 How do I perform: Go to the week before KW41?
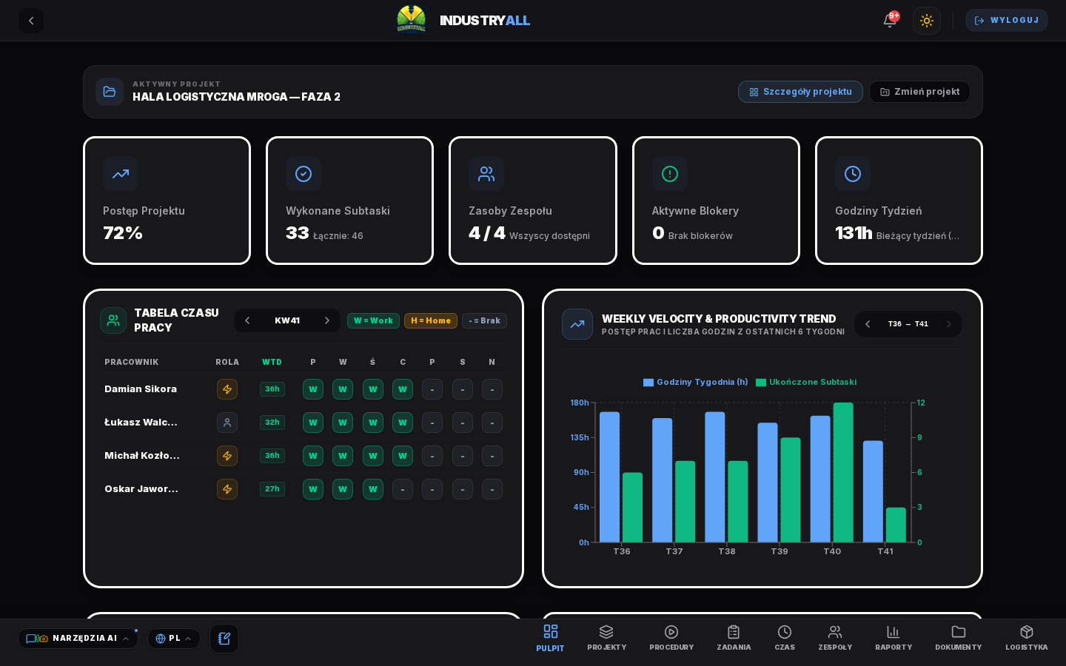pyautogui.click(x=247, y=320)
